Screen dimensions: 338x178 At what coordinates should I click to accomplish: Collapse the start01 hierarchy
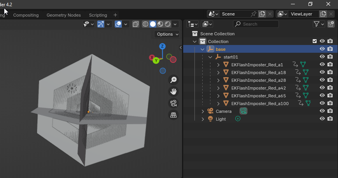click(x=210, y=57)
